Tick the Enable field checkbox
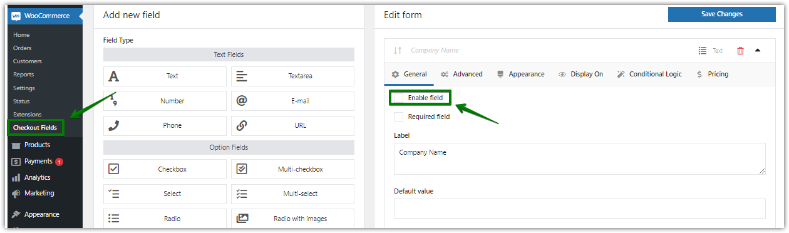 point(398,98)
